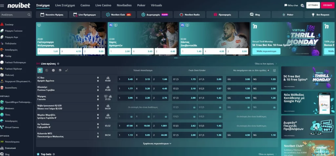Image resolution: width=336 pixels, height=156 pixels.
Task: Select U 1,5 at 1.42 for Νίγηρας match
Action: point(210,98)
